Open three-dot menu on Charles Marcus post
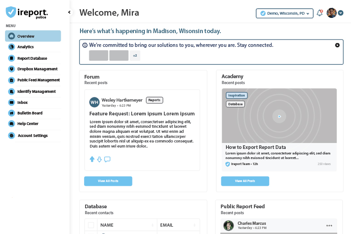Image resolution: width=351 pixels, height=234 pixels. (329, 225)
